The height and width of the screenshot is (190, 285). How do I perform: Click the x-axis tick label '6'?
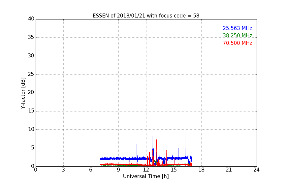[91, 170]
